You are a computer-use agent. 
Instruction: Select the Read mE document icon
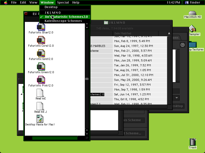point(40,93)
